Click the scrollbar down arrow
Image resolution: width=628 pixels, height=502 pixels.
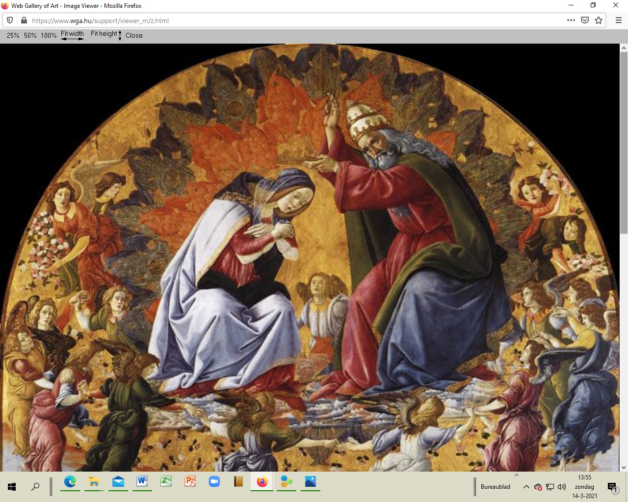pyautogui.click(x=624, y=467)
